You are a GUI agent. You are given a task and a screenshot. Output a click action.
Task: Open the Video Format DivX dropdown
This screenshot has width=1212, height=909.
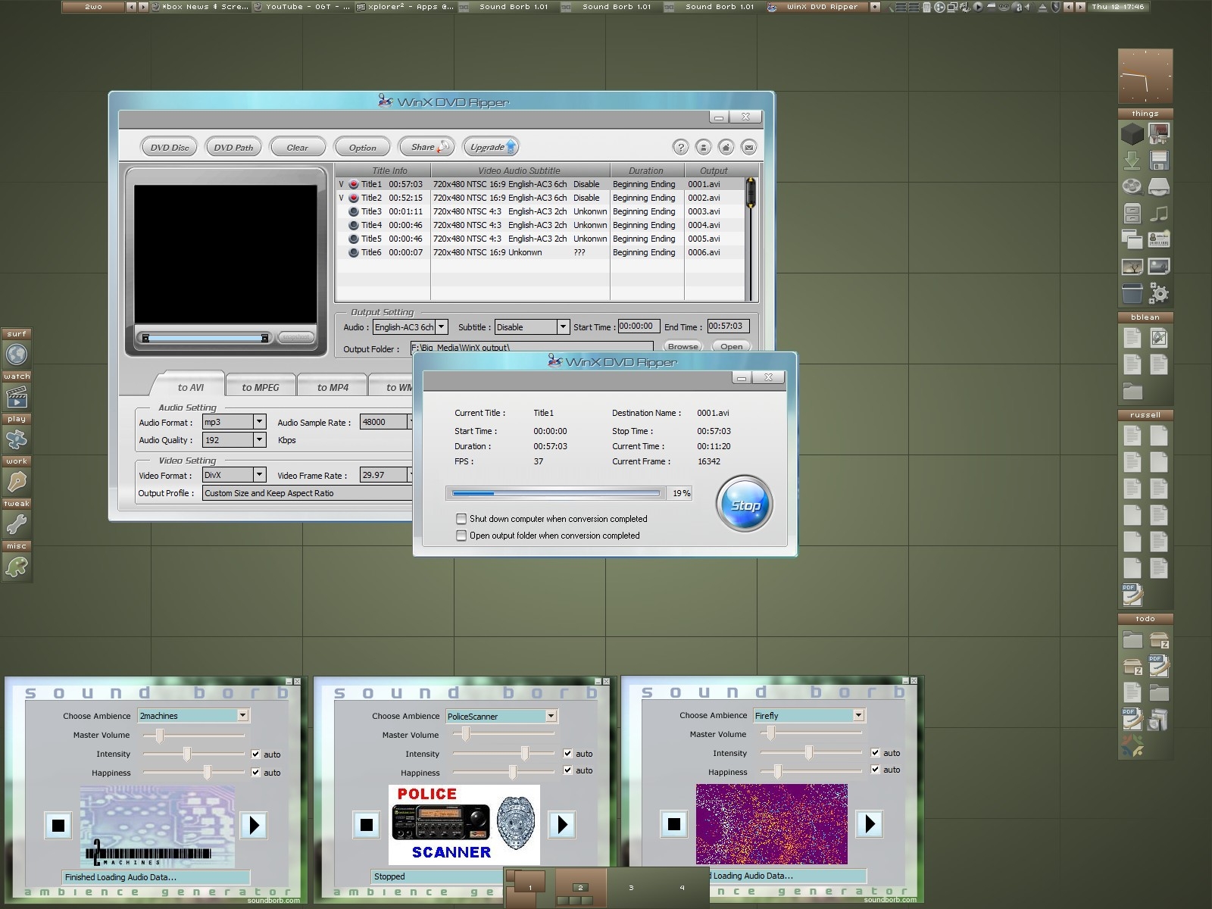coord(259,475)
